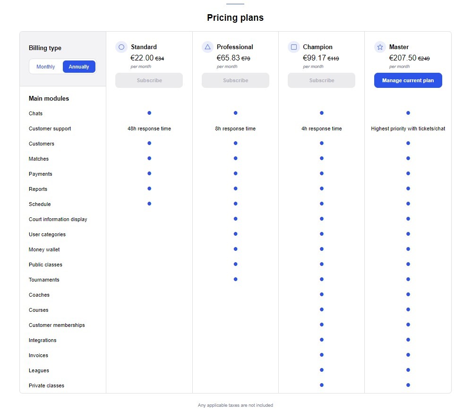Click the Private classes dot under Master
The height and width of the screenshot is (411, 472).
click(408, 385)
